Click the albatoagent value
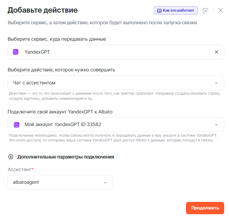Image resolution: width=229 pixels, height=220 pixels. tap(26, 182)
